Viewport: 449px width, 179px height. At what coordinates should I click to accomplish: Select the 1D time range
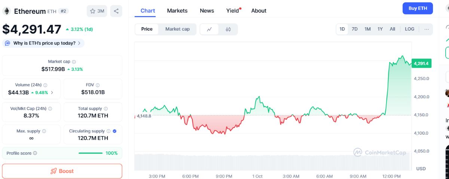(x=342, y=29)
